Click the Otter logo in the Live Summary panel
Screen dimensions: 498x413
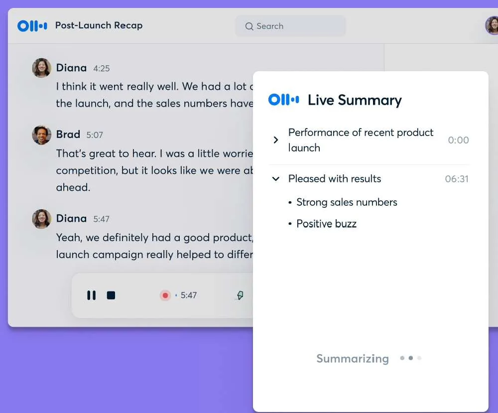click(x=283, y=100)
